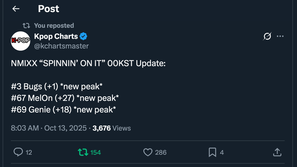The image size is (297, 167).
Task: Undo repost via green repost icon
Action: point(83,152)
